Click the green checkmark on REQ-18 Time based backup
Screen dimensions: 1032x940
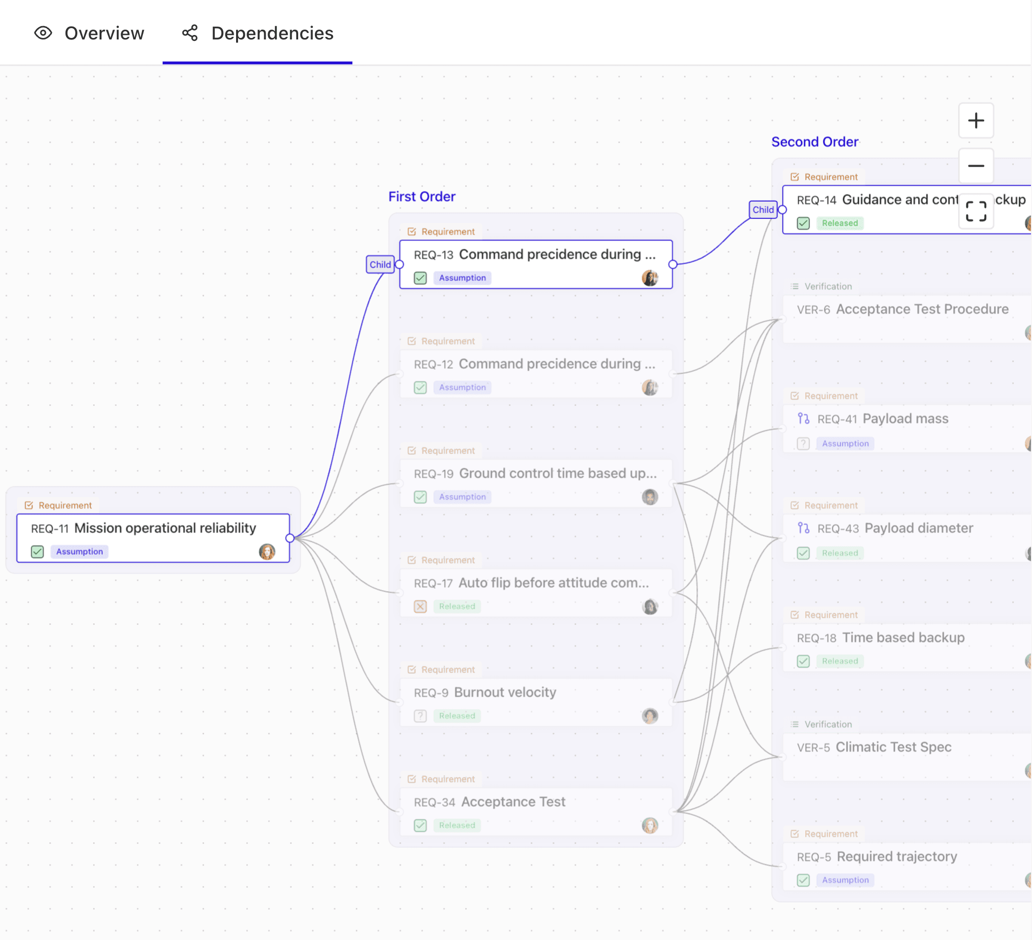tap(803, 661)
